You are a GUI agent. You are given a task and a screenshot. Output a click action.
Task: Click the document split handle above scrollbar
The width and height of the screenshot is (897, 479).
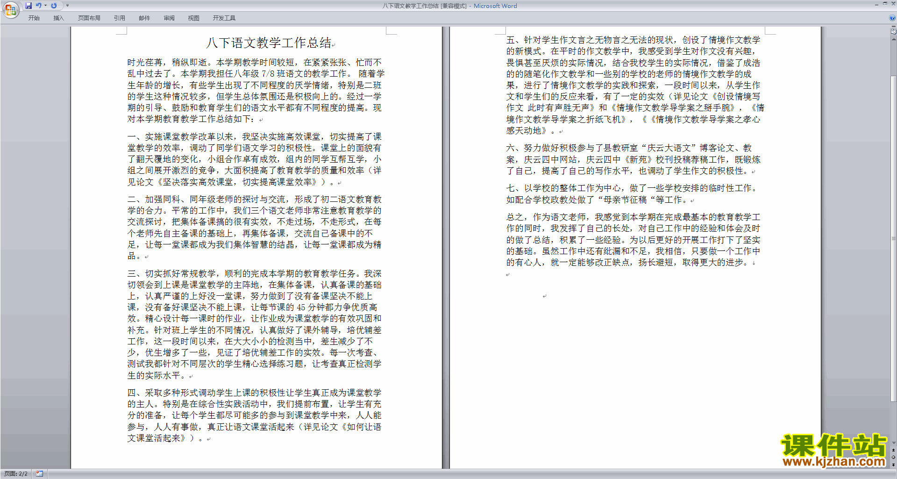click(894, 27)
